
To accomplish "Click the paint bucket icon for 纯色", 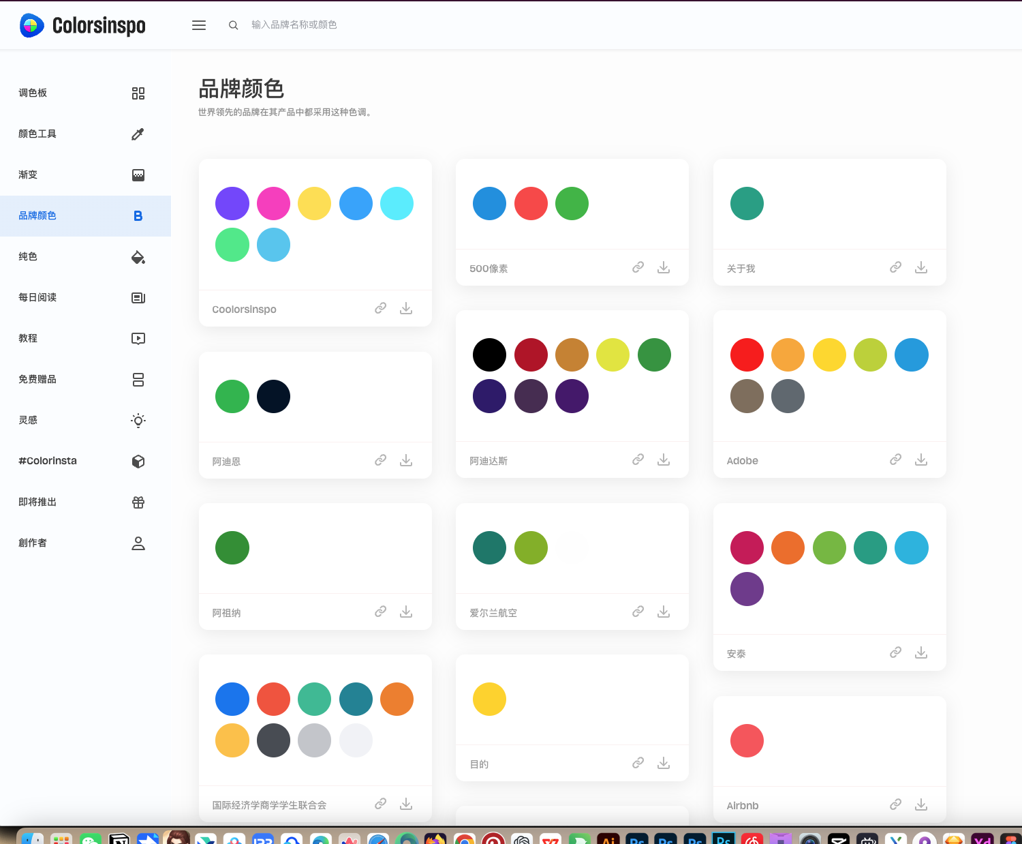I will pos(138,257).
